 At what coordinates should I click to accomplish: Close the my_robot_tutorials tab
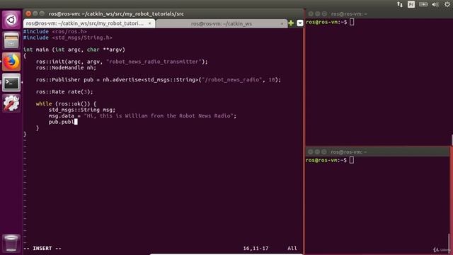(149, 23)
